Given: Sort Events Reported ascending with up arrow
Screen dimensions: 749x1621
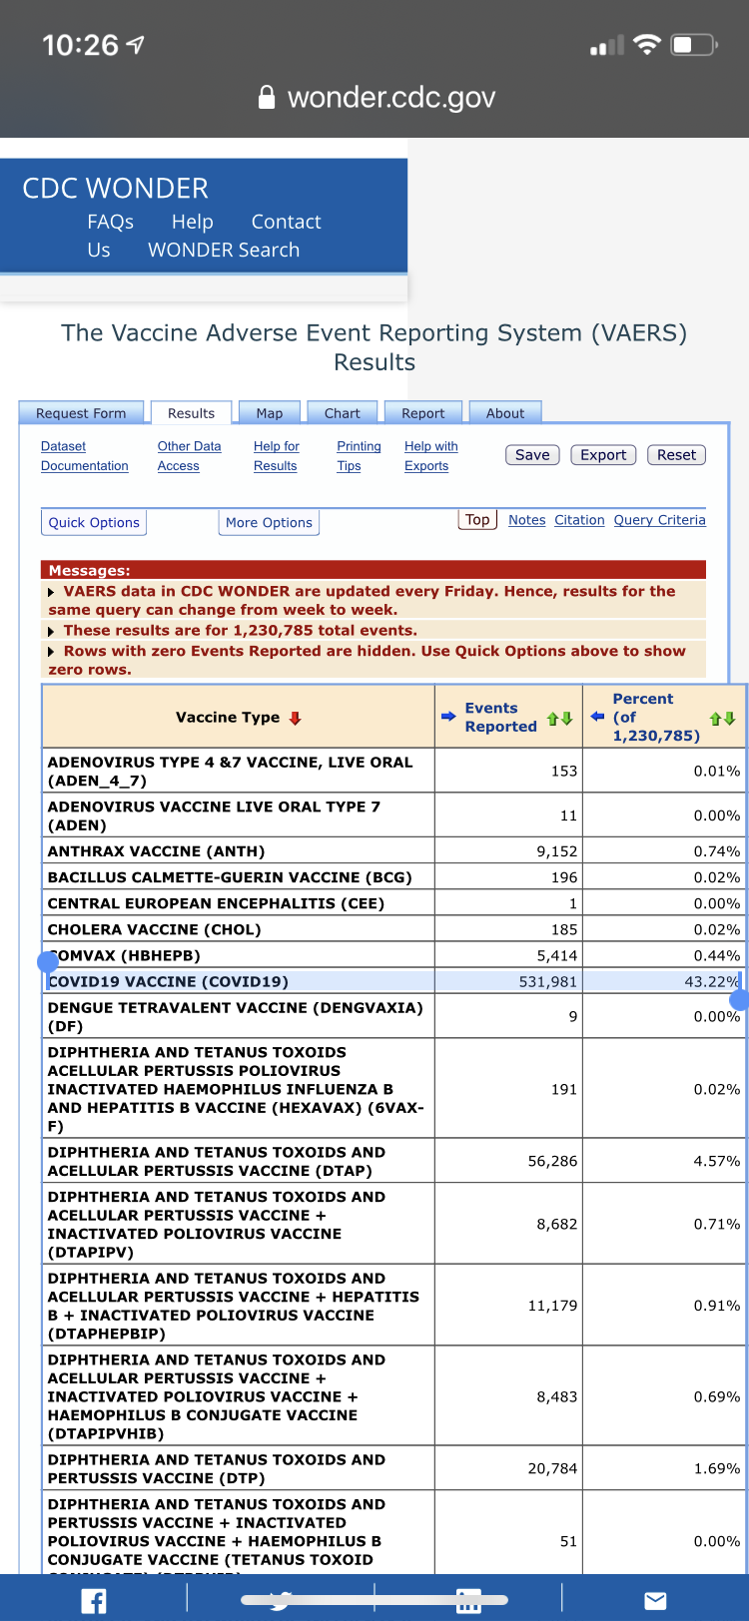Looking at the screenshot, I should 552,719.
